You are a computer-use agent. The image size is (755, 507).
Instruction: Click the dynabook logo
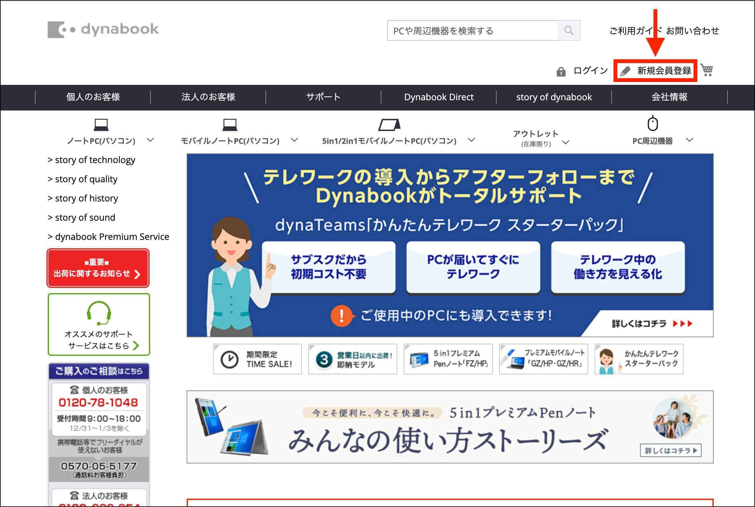(x=103, y=29)
